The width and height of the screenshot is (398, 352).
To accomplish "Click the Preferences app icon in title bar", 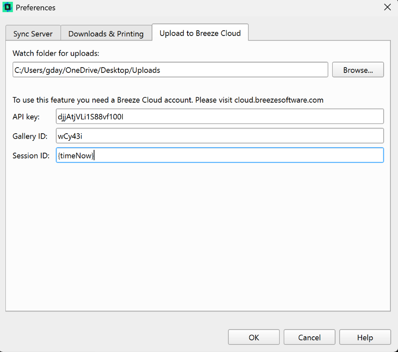I will tap(8, 7).
